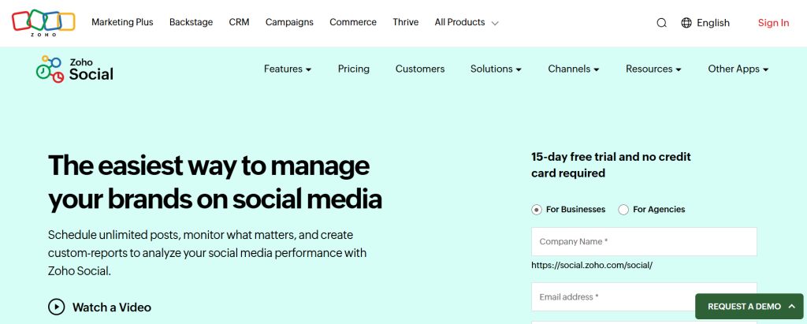Open the Commerce product link
This screenshot has height=324, width=807.
click(x=353, y=22)
